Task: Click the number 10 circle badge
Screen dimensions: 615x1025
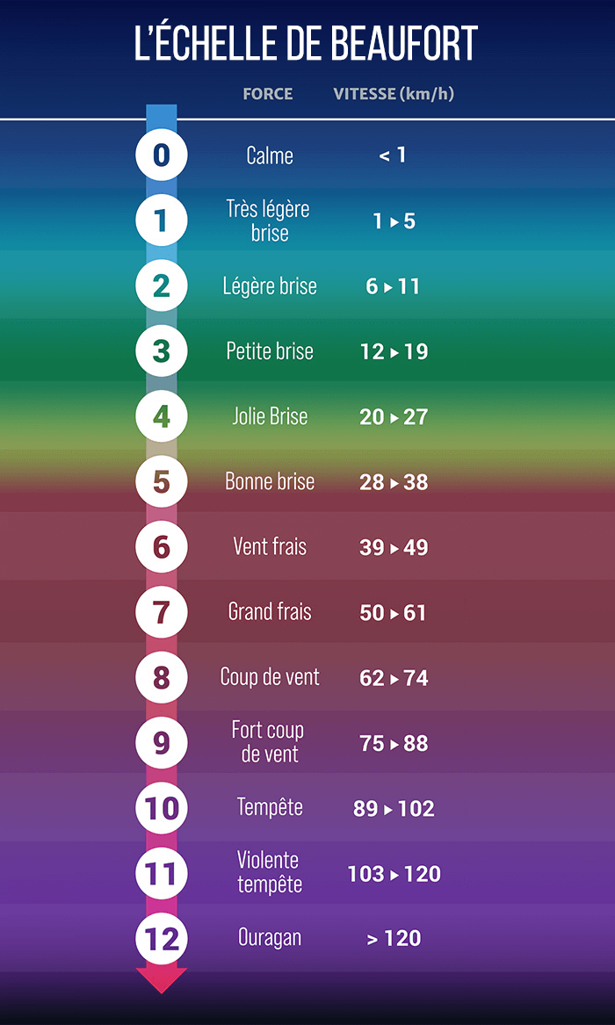Action: coord(161,808)
